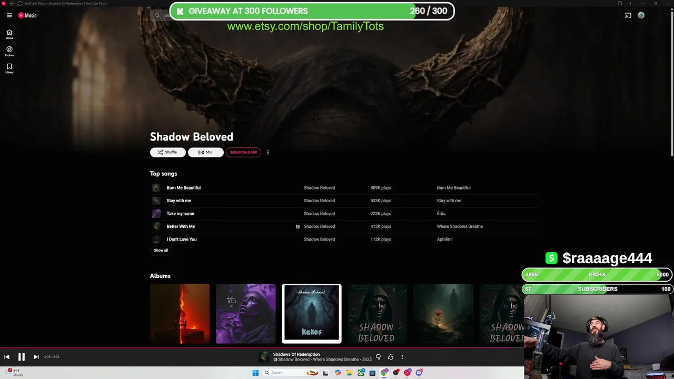This screenshot has height=379, width=674.
Task: Click the YouTube Music search field
Action: point(161,15)
